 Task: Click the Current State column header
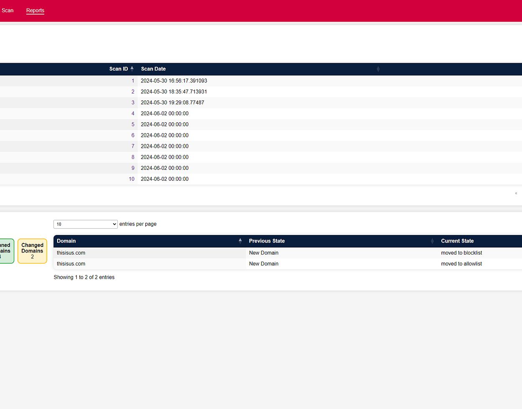(x=457, y=241)
